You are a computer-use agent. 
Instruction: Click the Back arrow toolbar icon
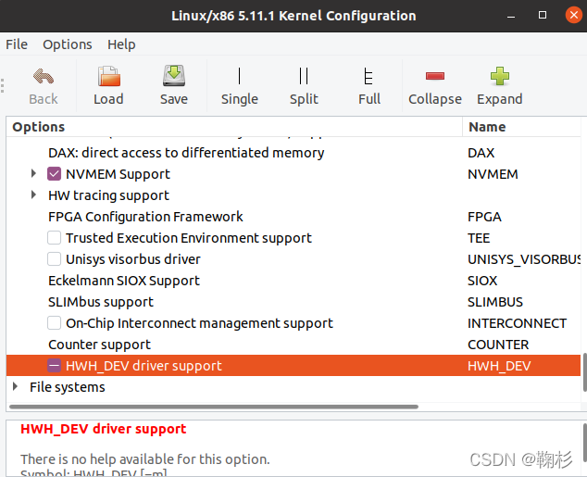[44, 76]
